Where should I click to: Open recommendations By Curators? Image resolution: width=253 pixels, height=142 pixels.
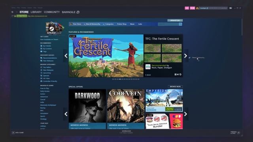47,49
